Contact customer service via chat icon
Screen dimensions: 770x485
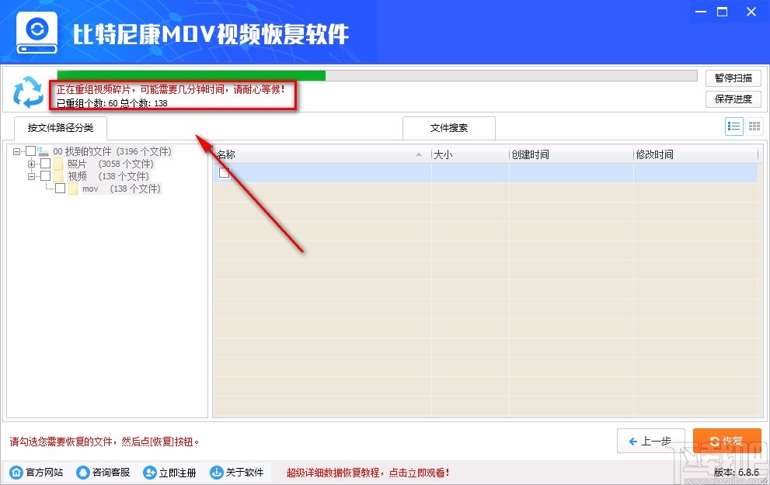pos(82,472)
